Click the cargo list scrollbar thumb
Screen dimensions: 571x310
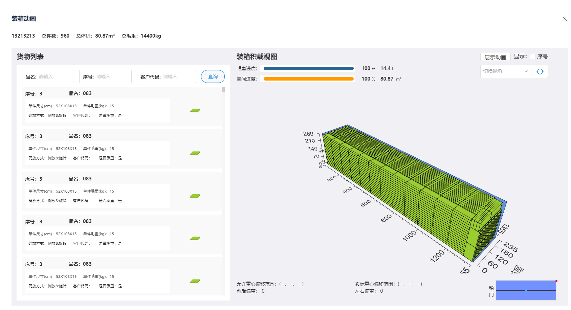[223, 90]
